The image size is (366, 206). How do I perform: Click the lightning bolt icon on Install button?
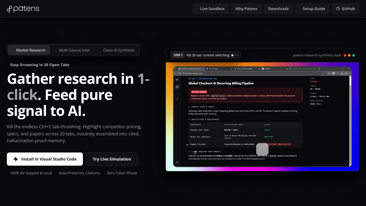pyautogui.click(x=16, y=159)
